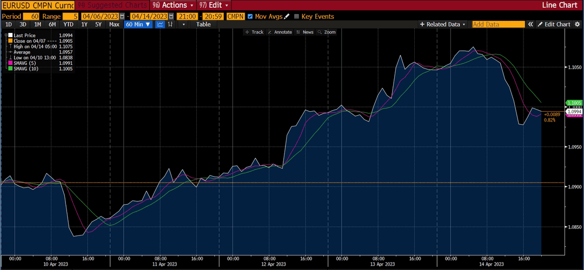Select the Max range tab
This screenshot has width=584, height=270.
114,24
